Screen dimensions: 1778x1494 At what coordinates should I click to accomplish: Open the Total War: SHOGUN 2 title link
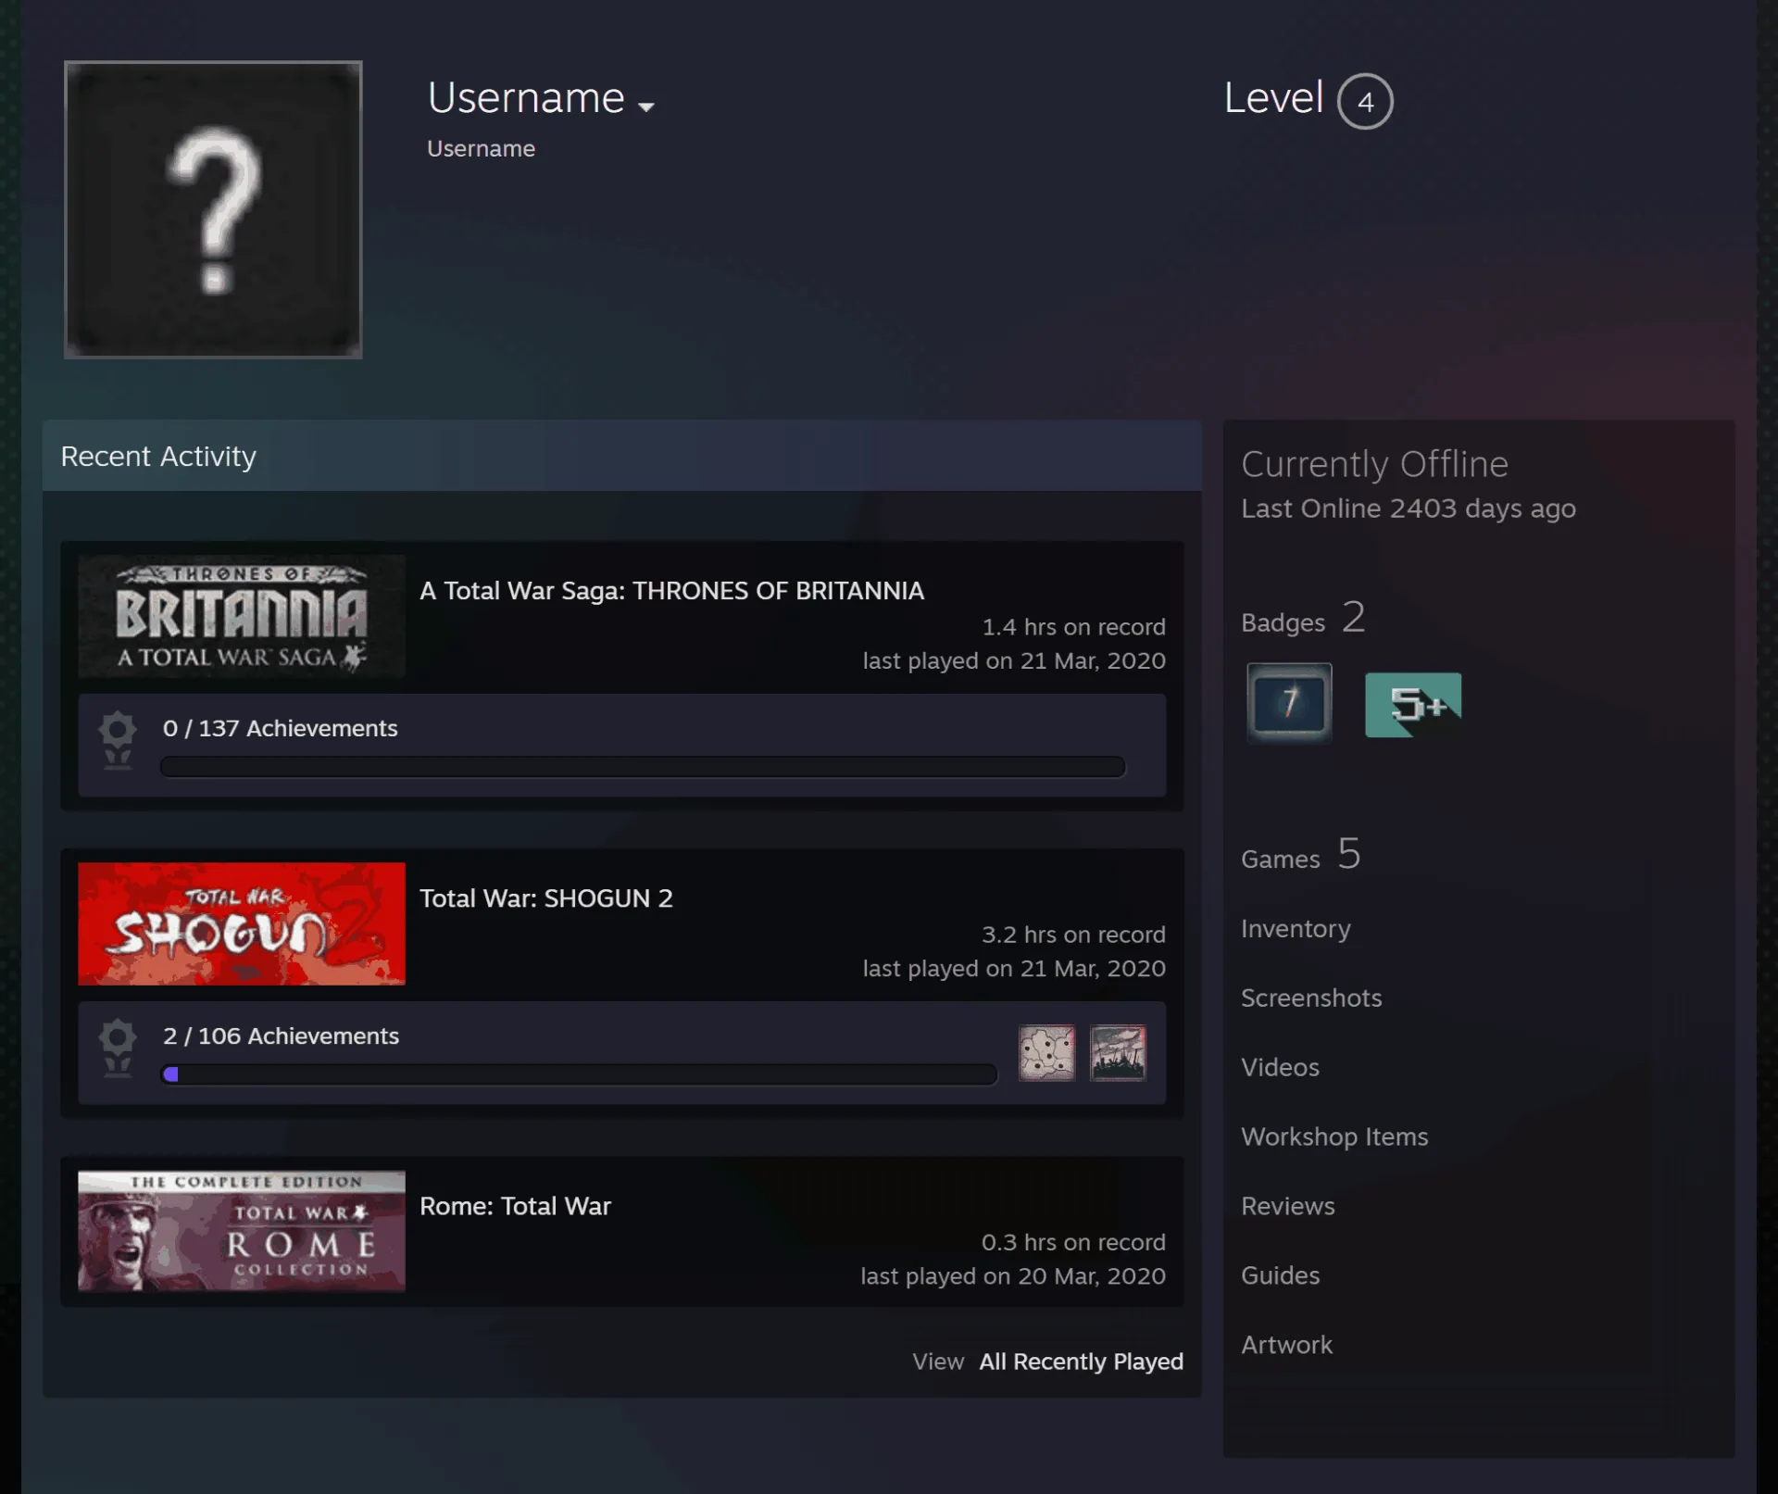point(546,898)
